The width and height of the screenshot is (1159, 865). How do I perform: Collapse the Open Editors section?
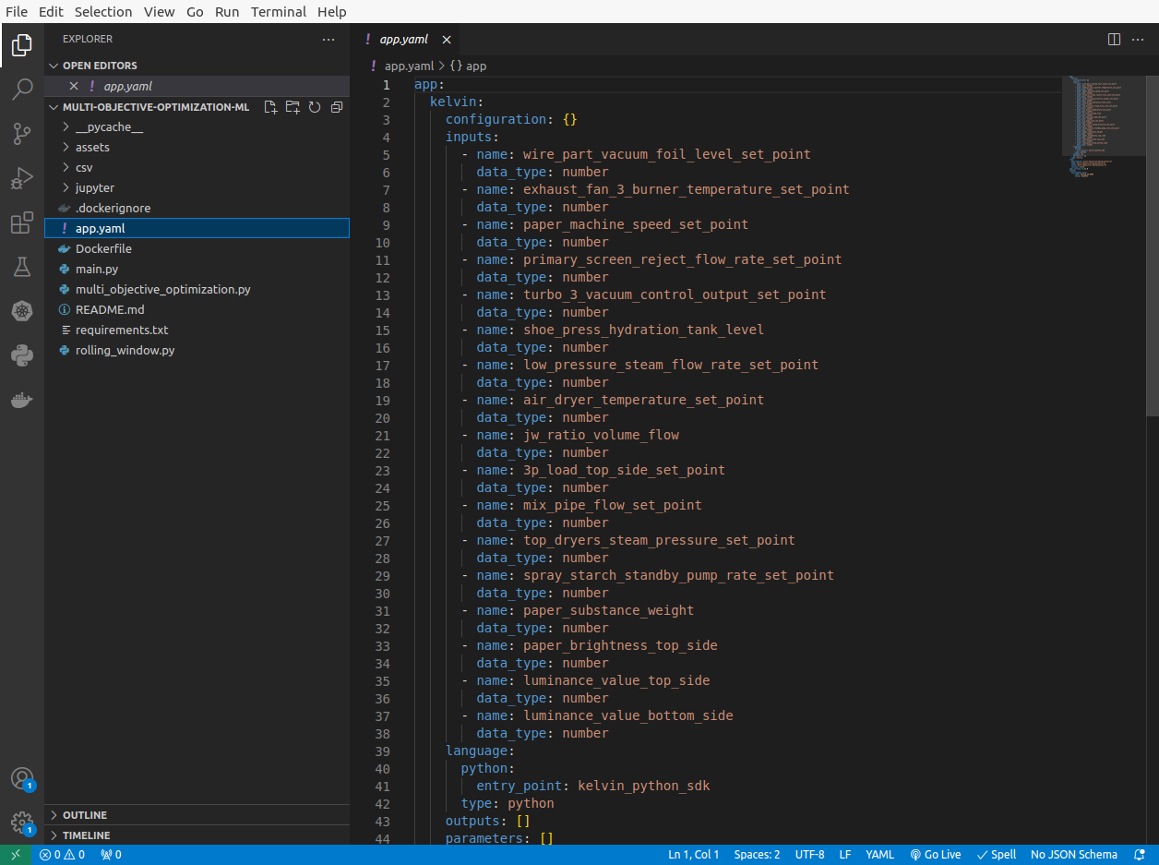coord(99,66)
